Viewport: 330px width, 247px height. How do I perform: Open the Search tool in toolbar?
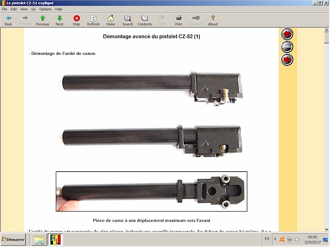coord(128,20)
